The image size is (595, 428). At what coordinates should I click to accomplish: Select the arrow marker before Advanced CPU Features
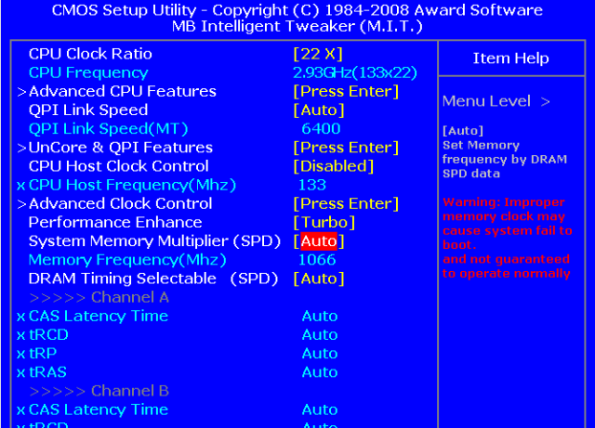click(21, 92)
